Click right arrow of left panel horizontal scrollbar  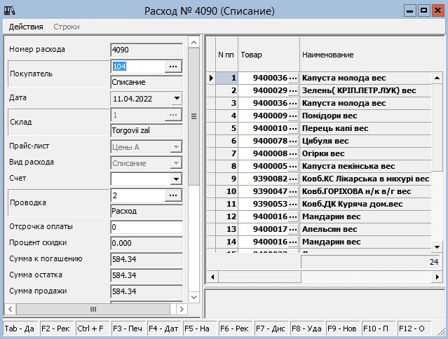(180, 309)
